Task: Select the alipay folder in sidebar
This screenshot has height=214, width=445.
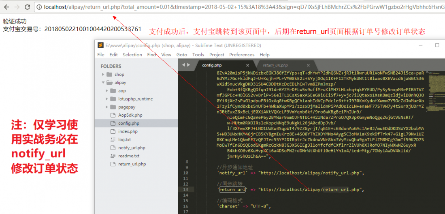Action: click(x=120, y=83)
